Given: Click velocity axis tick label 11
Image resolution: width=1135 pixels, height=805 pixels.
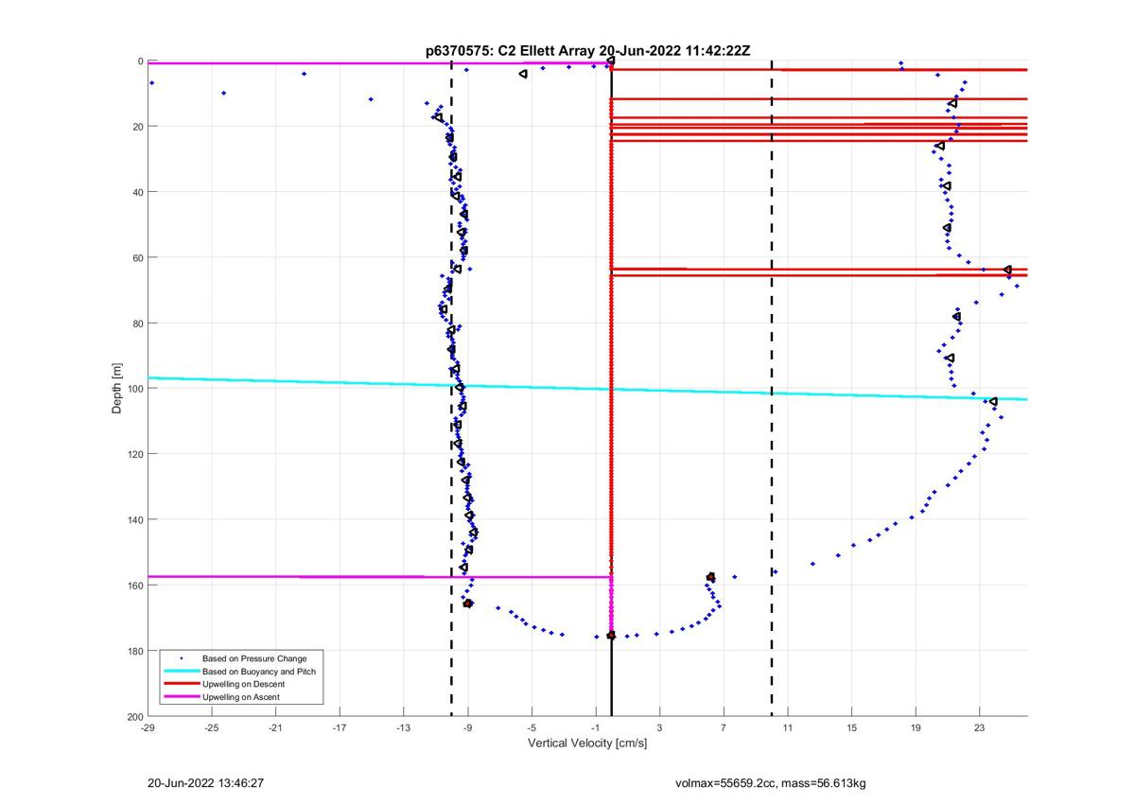Looking at the screenshot, I should coord(788,727).
